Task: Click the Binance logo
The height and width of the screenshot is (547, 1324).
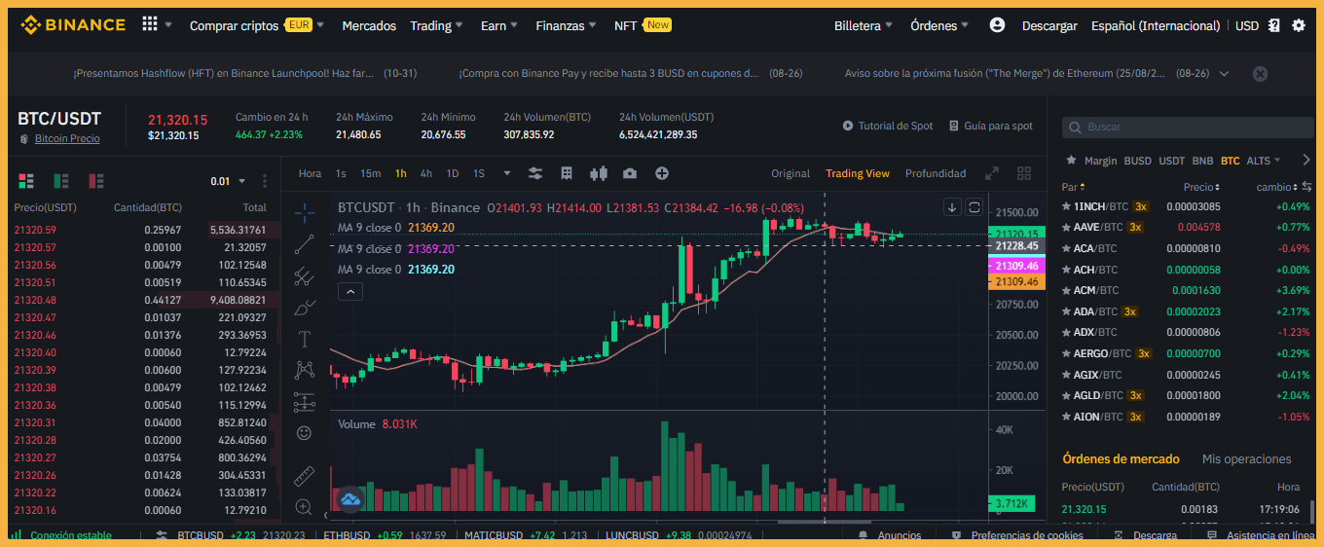Action: (73, 24)
